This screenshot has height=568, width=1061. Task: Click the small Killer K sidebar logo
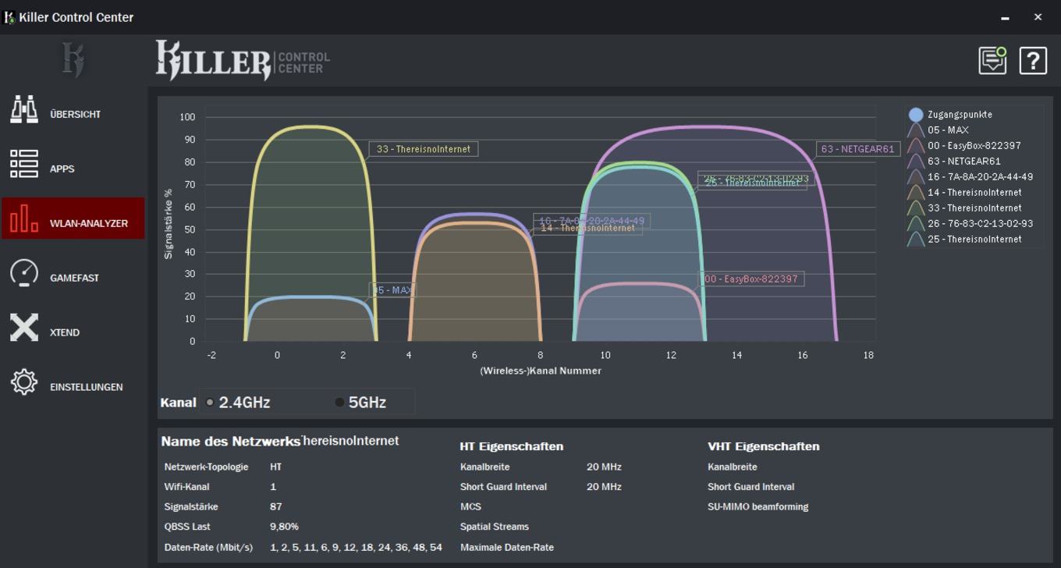[x=73, y=60]
